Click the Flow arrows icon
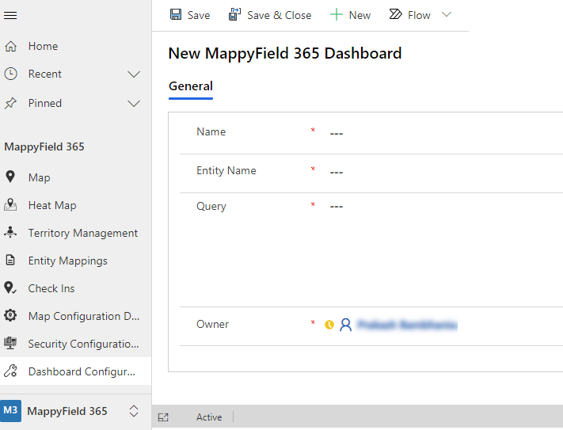 [x=395, y=14]
